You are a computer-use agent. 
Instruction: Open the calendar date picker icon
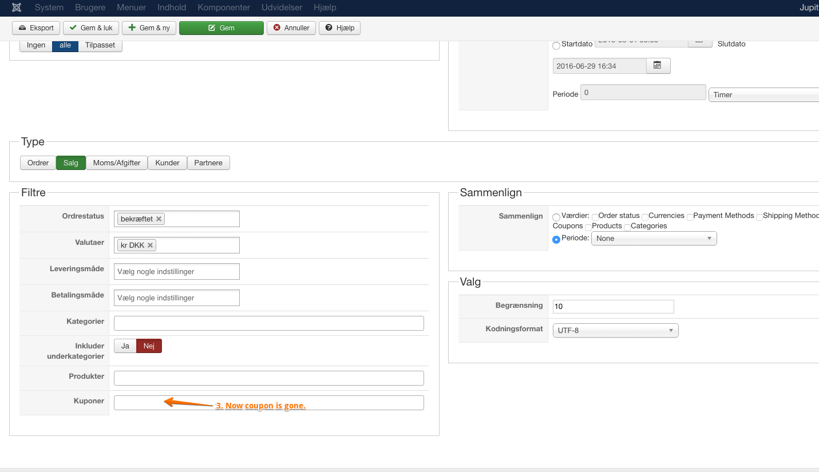point(658,66)
